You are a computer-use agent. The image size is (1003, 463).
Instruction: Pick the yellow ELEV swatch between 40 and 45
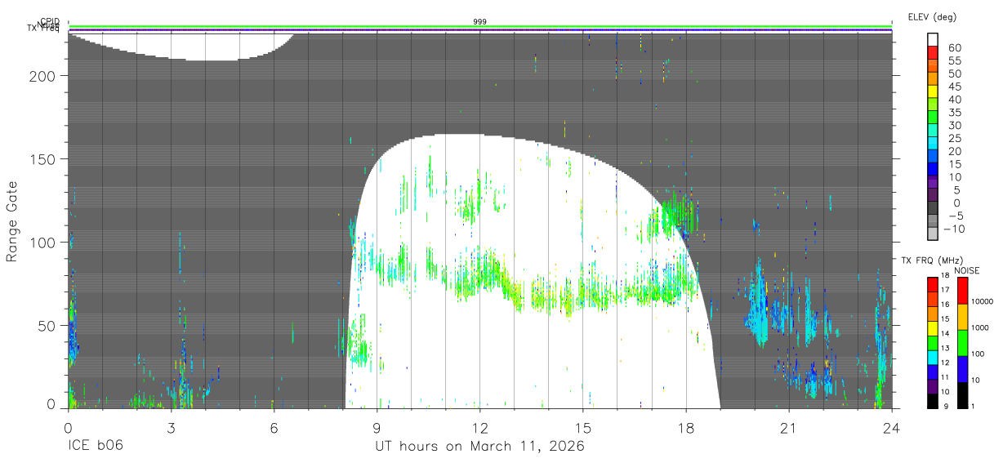point(933,93)
